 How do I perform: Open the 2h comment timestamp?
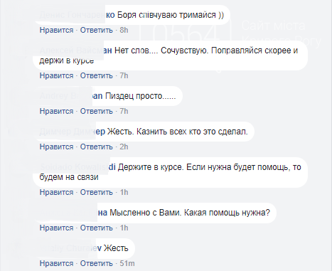click(x=124, y=147)
